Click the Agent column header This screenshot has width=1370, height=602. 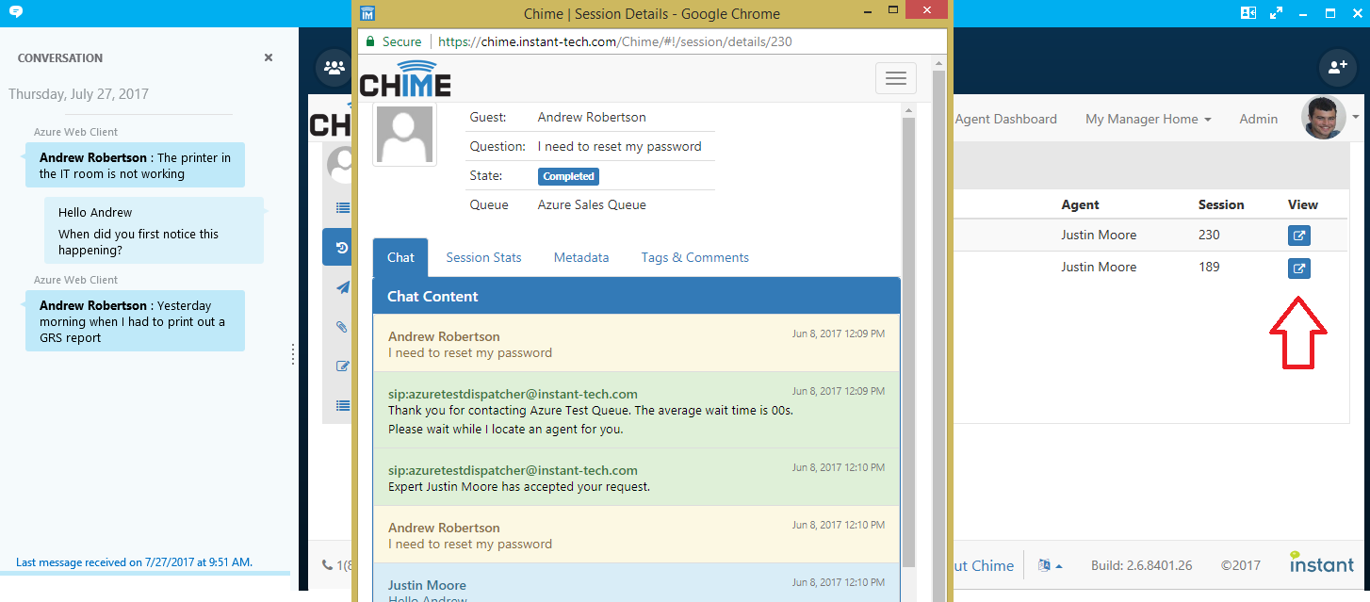click(x=1080, y=204)
